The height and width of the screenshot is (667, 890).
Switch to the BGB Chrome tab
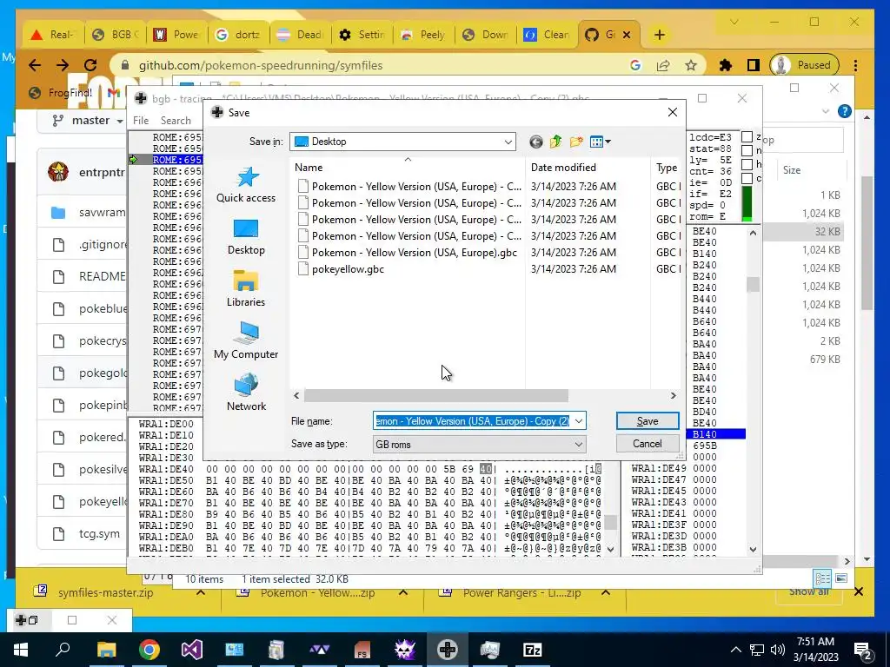[x=116, y=35]
